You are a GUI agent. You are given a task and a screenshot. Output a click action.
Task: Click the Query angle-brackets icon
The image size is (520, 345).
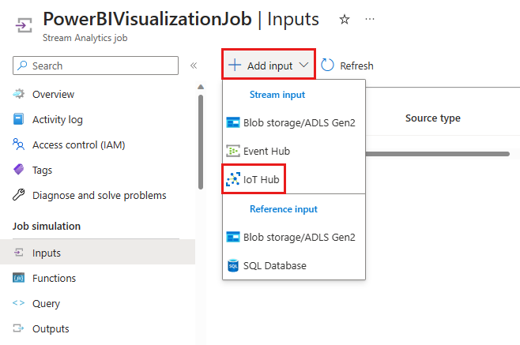click(19, 303)
